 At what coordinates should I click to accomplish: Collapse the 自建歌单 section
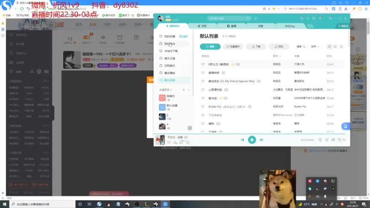(x=189, y=90)
